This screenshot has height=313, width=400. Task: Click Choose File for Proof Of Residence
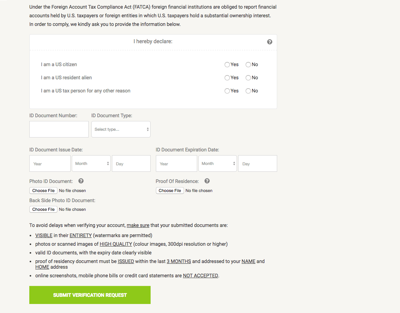pos(170,191)
